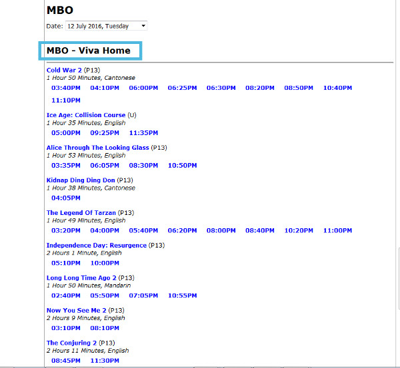Click '2 Hours 1 Minute, English' text
Screen dimensions: 400x368
84,253
